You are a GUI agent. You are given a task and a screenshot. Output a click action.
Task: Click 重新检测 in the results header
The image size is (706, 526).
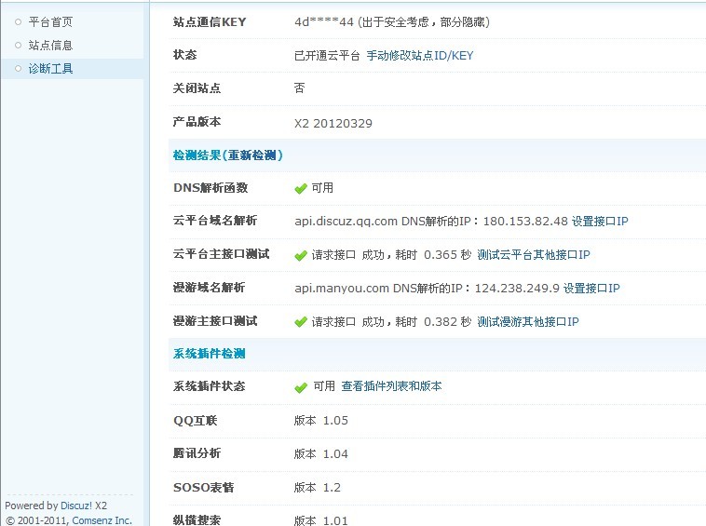click(x=251, y=155)
